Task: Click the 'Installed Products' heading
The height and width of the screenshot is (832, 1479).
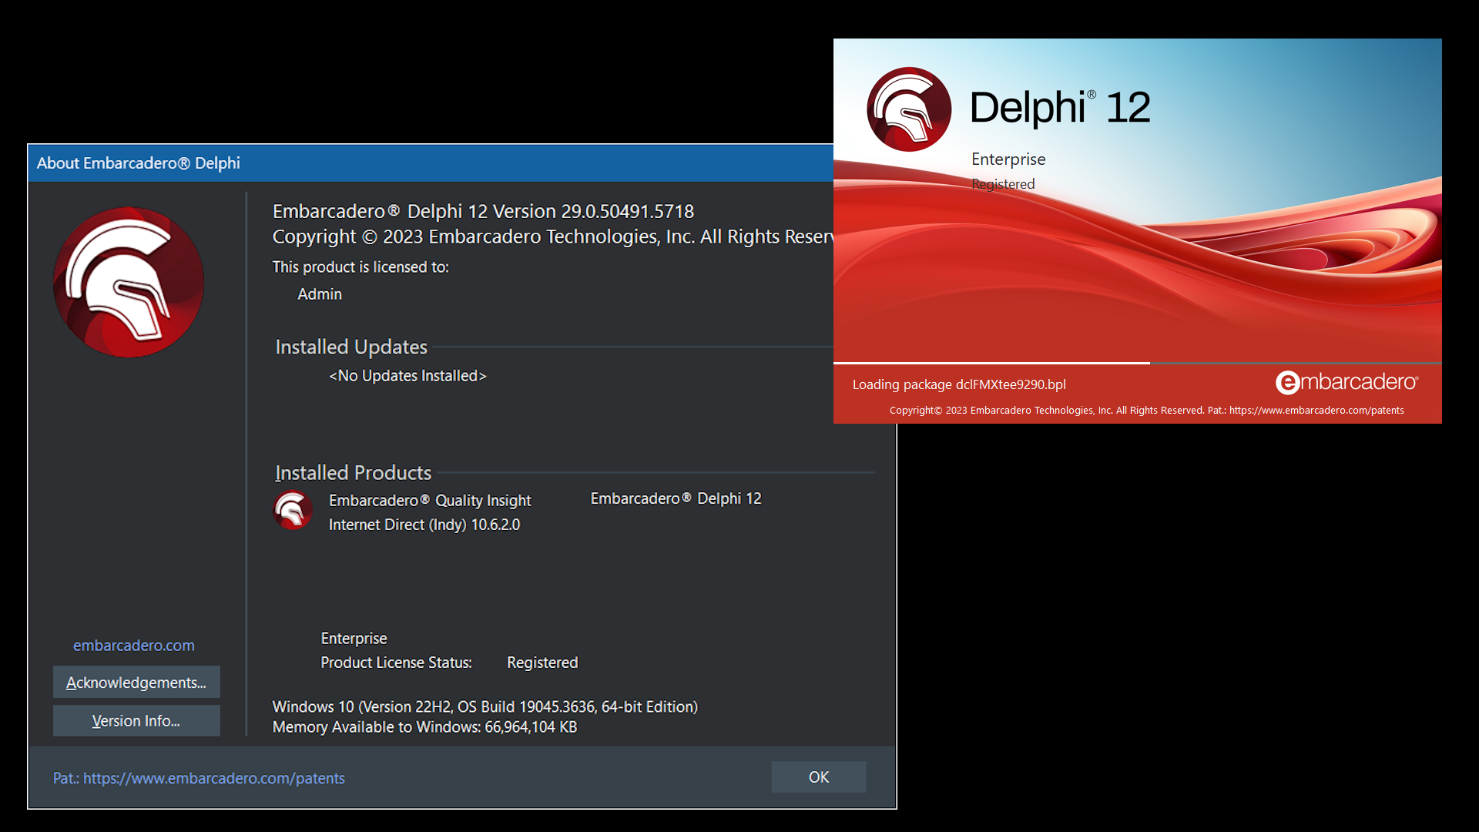Action: [354, 472]
